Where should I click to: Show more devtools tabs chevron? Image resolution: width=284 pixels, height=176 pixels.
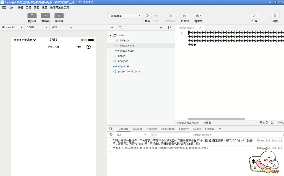point(220,129)
